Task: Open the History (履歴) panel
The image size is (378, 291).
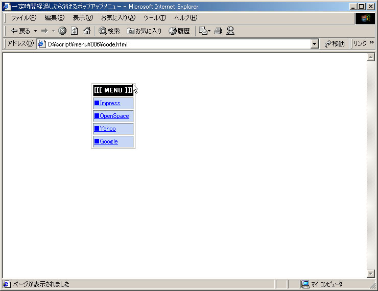Action: pos(179,31)
